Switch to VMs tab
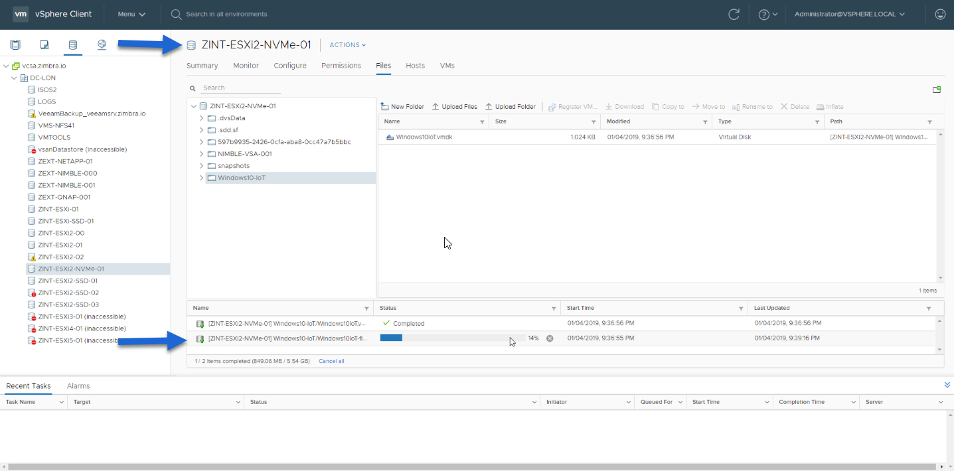The image size is (954, 471). [x=447, y=66]
